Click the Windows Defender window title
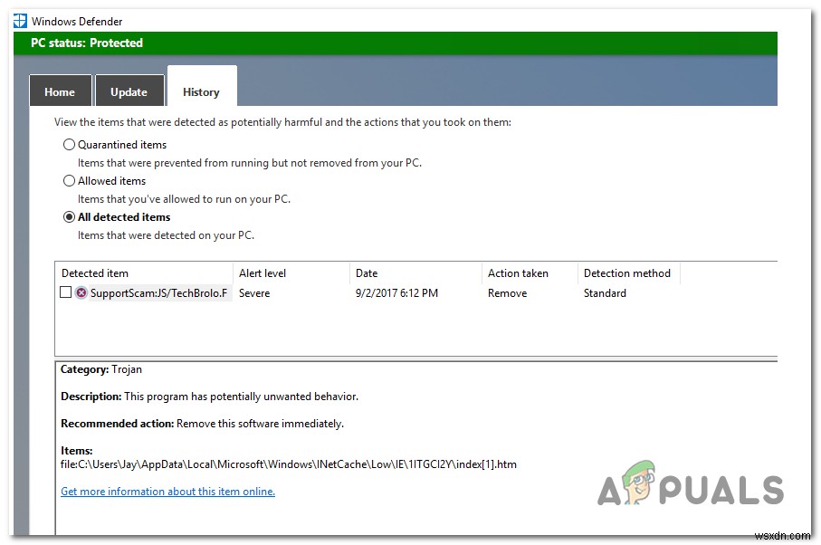This screenshot has width=821, height=545. point(77,22)
